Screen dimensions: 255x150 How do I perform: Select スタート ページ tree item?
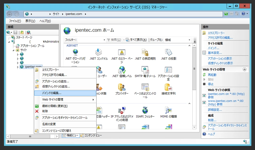(24, 37)
